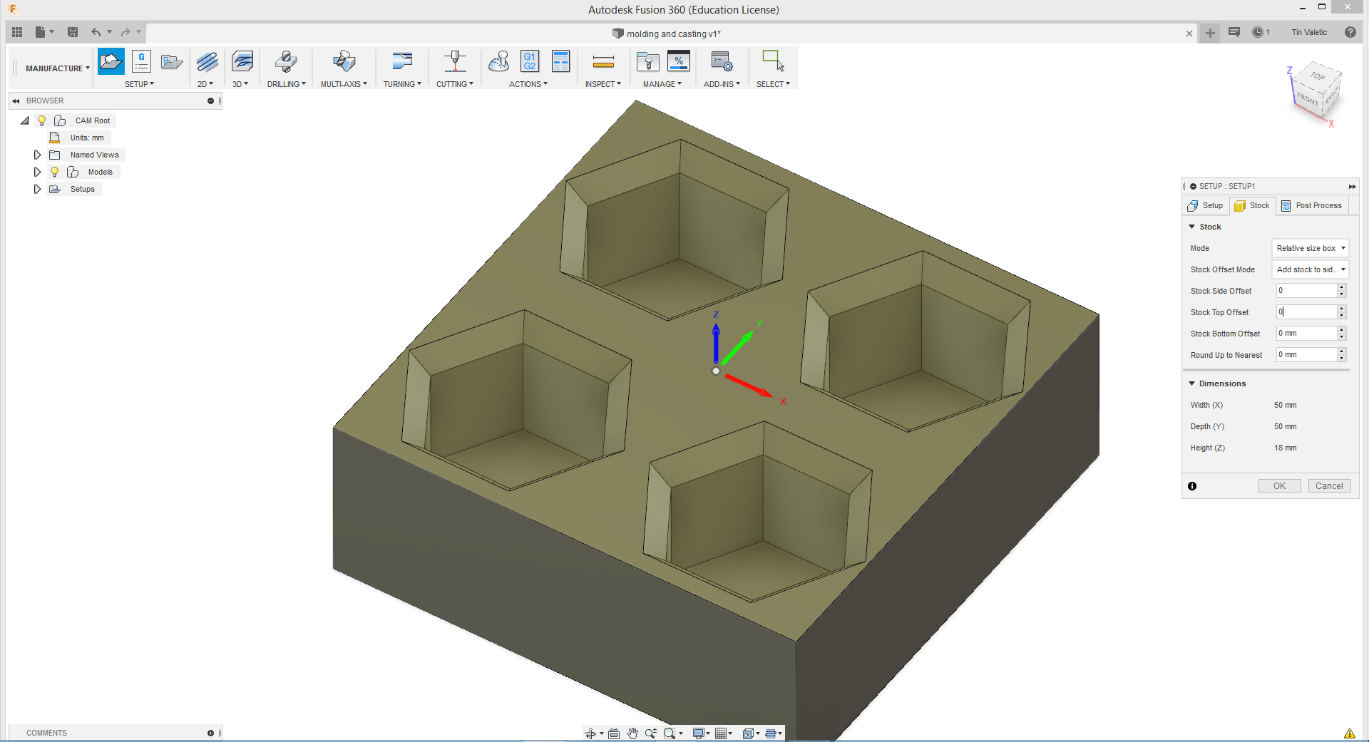The width and height of the screenshot is (1369, 742).
Task: Select the molding and casting v1 document tab
Action: point(667,34)
